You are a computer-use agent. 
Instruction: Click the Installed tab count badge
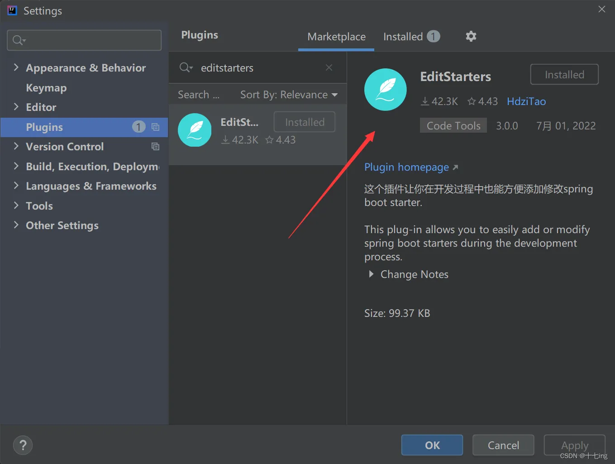tap(433, 36)
